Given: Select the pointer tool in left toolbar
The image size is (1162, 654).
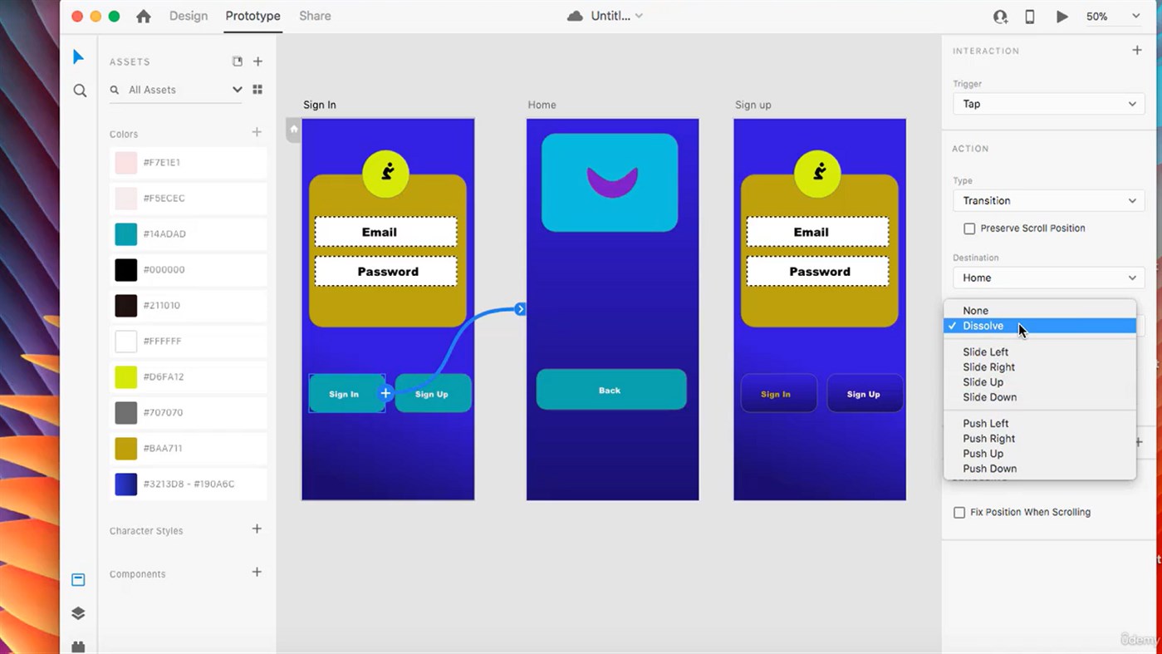Looking at the screenshot, I should 78,57.
